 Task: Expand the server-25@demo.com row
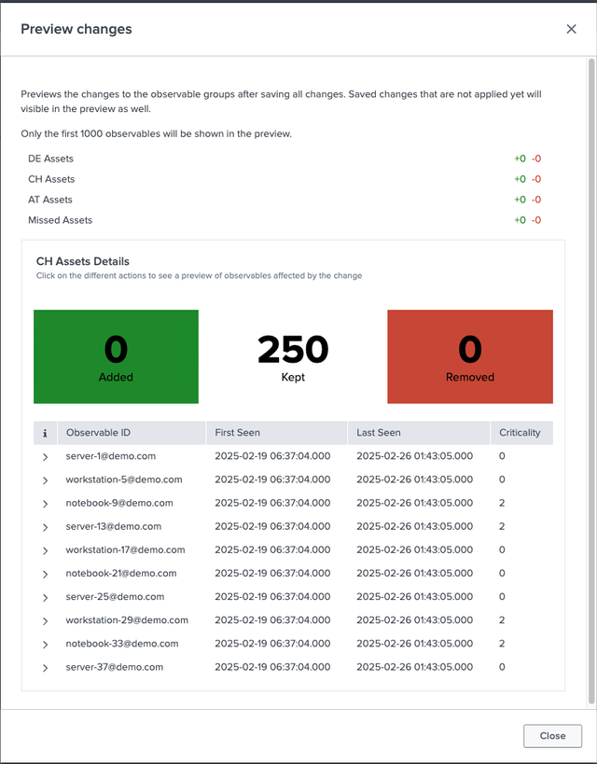(x=46, y=597)
